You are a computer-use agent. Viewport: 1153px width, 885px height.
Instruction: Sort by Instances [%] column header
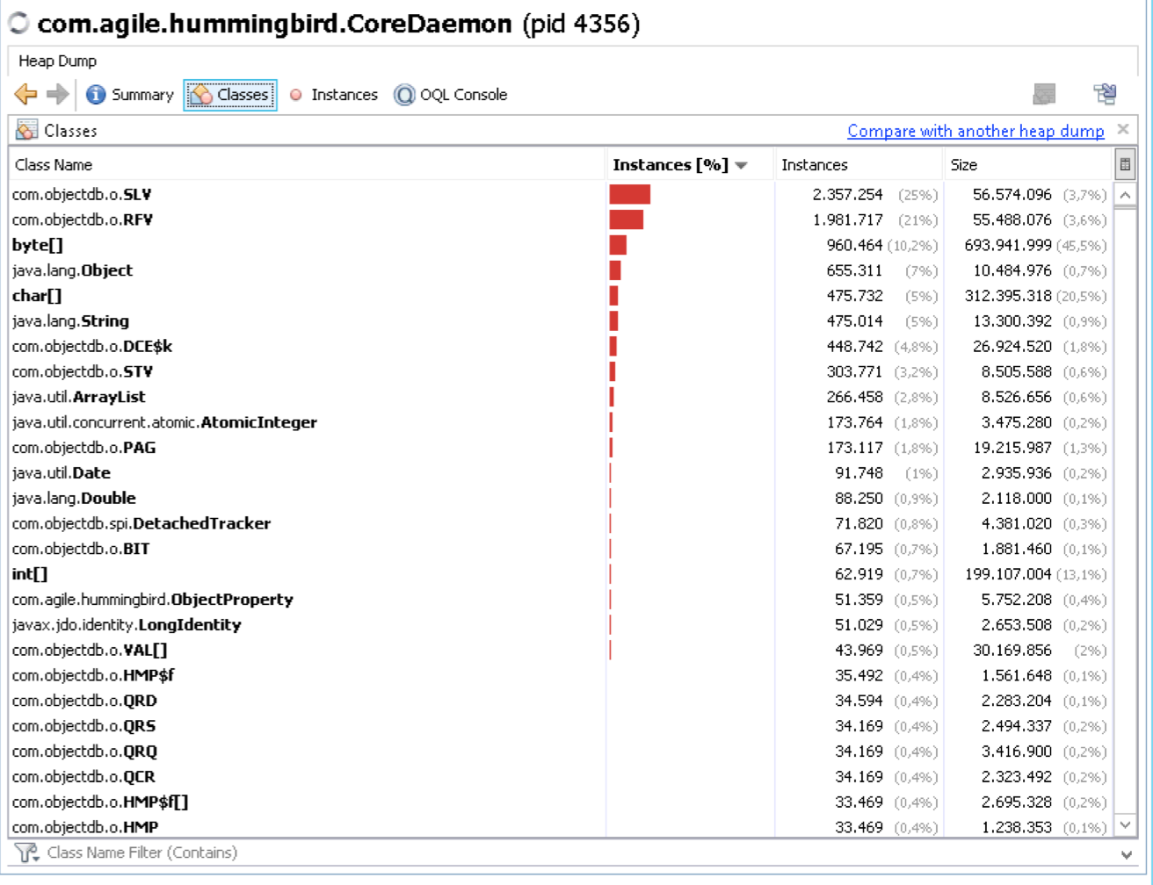coord(690,164)
